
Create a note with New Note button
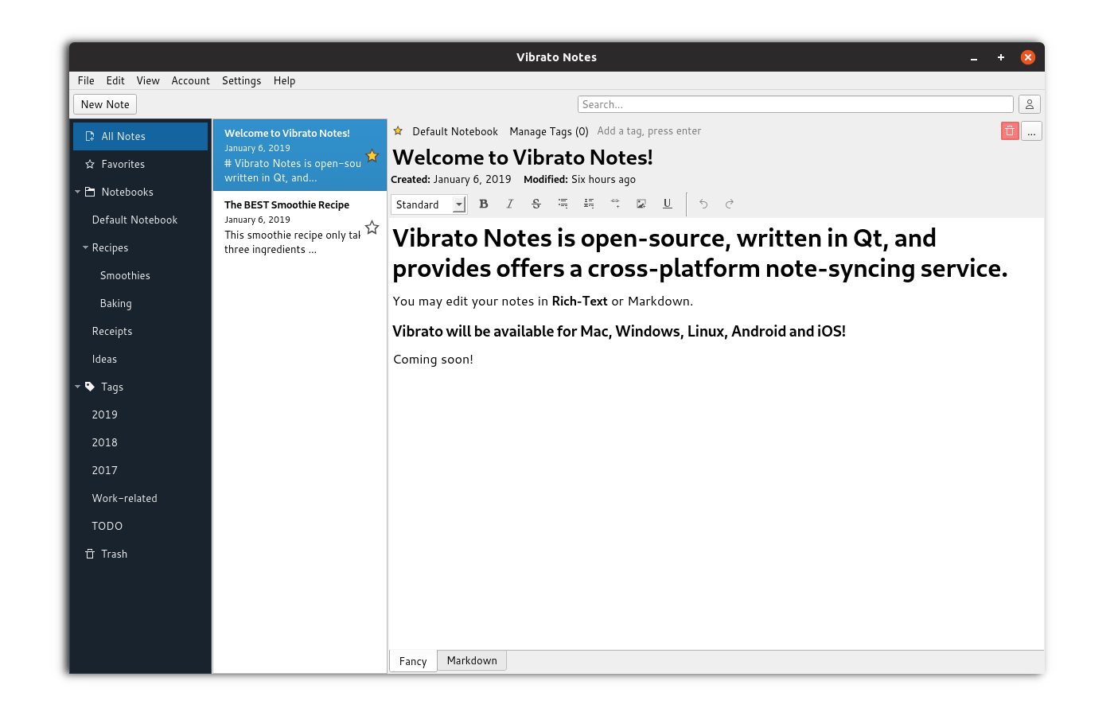click(x=105, y=104)
